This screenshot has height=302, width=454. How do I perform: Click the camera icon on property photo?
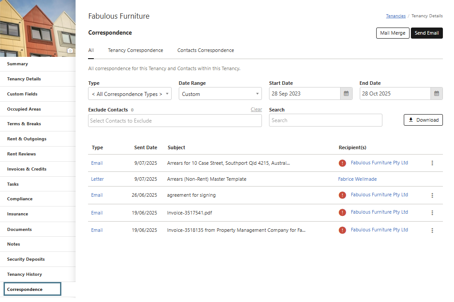coord(70,51)
